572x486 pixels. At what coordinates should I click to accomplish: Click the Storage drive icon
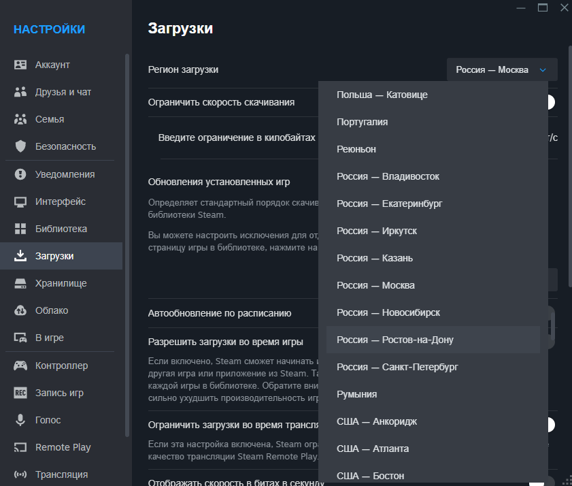click(x=20, y=283)
